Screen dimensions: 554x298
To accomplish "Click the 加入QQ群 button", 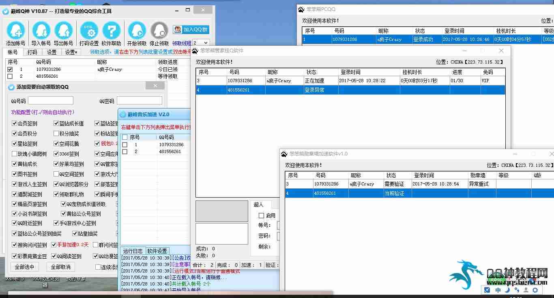I will point(191,30).
